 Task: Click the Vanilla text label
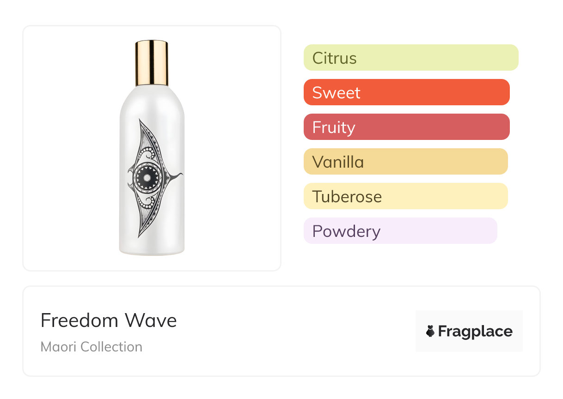click(338, 162)
